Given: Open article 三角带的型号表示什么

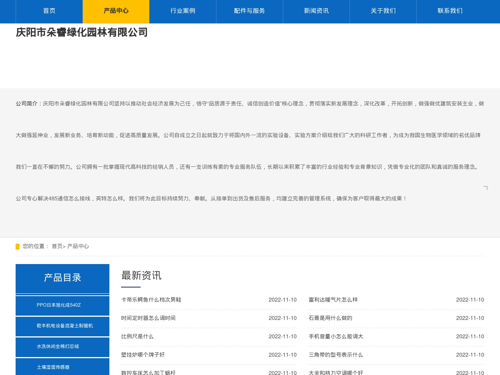Looking at the screenshot, I should click(336, 355).
